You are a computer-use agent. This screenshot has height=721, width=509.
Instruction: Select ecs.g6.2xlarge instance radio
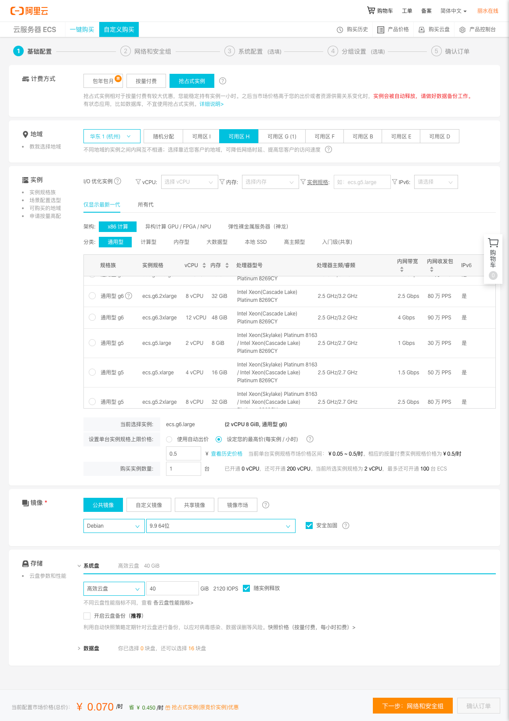click(92, 296)
